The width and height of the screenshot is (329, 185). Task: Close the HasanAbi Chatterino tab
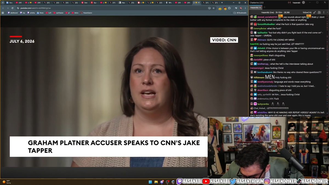coord(260,7)
